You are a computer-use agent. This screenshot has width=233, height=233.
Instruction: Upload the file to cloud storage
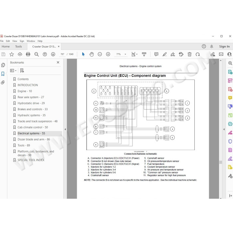20,54
